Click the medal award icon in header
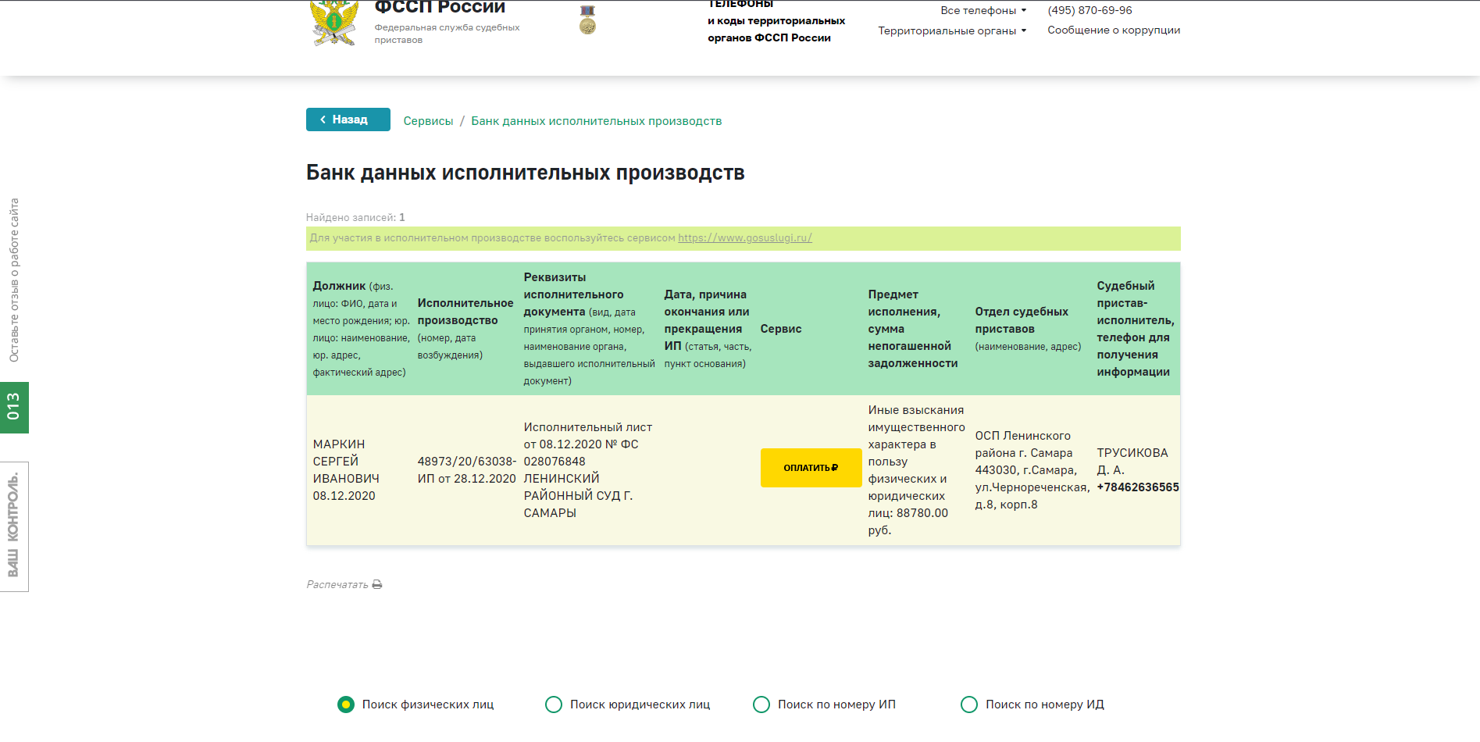The height and width of the screenshot is (742, 1480). click(587, 20)
